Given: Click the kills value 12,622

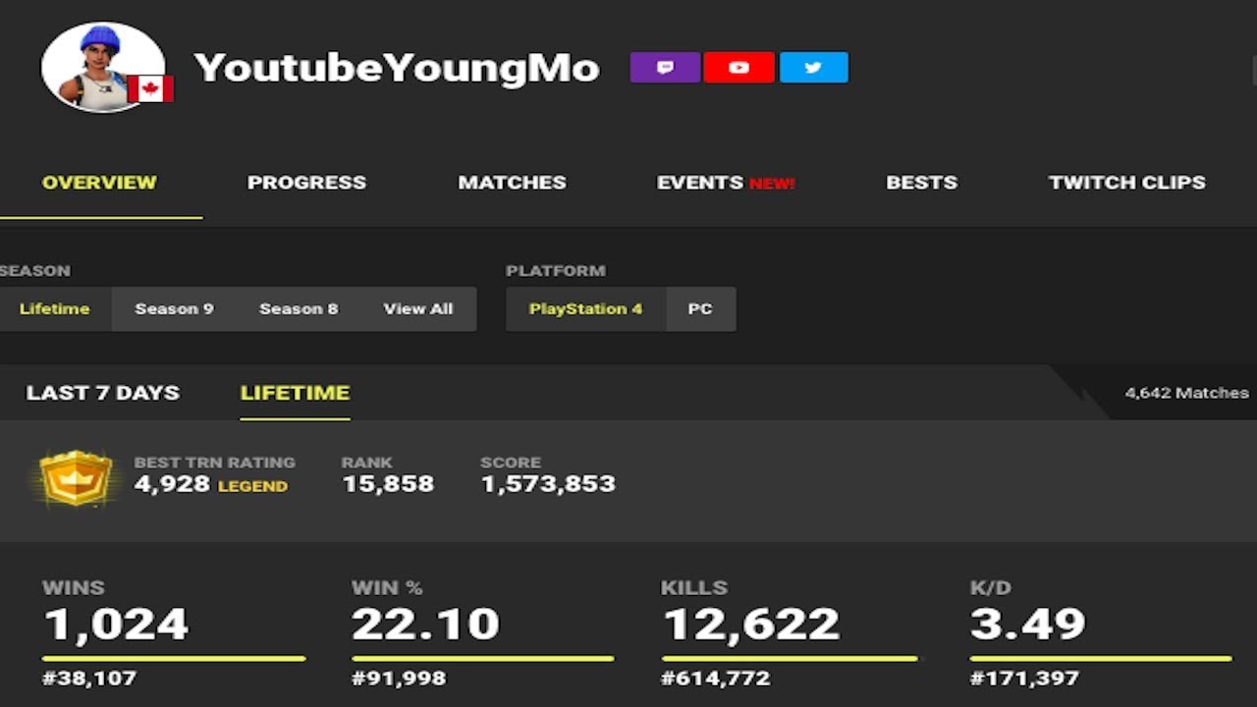Looking at the screenshot, I should (751, 625).
